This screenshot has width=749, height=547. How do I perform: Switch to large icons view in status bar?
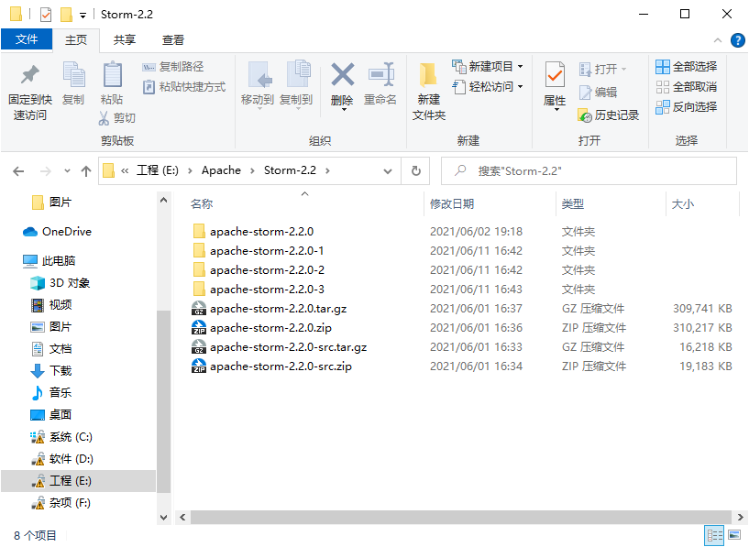click(x=734, y=535)
